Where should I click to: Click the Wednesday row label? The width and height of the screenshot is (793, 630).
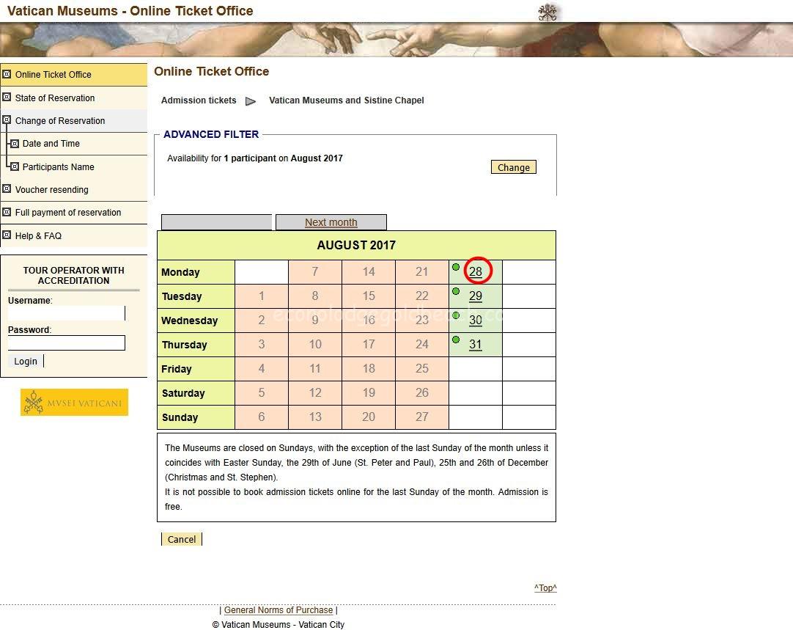click(x=196, y=321)
